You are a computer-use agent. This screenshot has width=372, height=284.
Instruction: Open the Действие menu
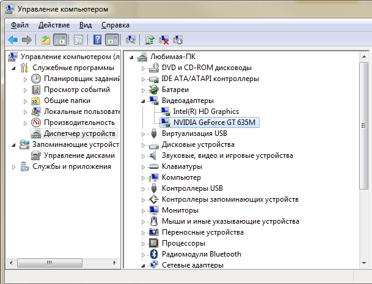pos(54,25)
